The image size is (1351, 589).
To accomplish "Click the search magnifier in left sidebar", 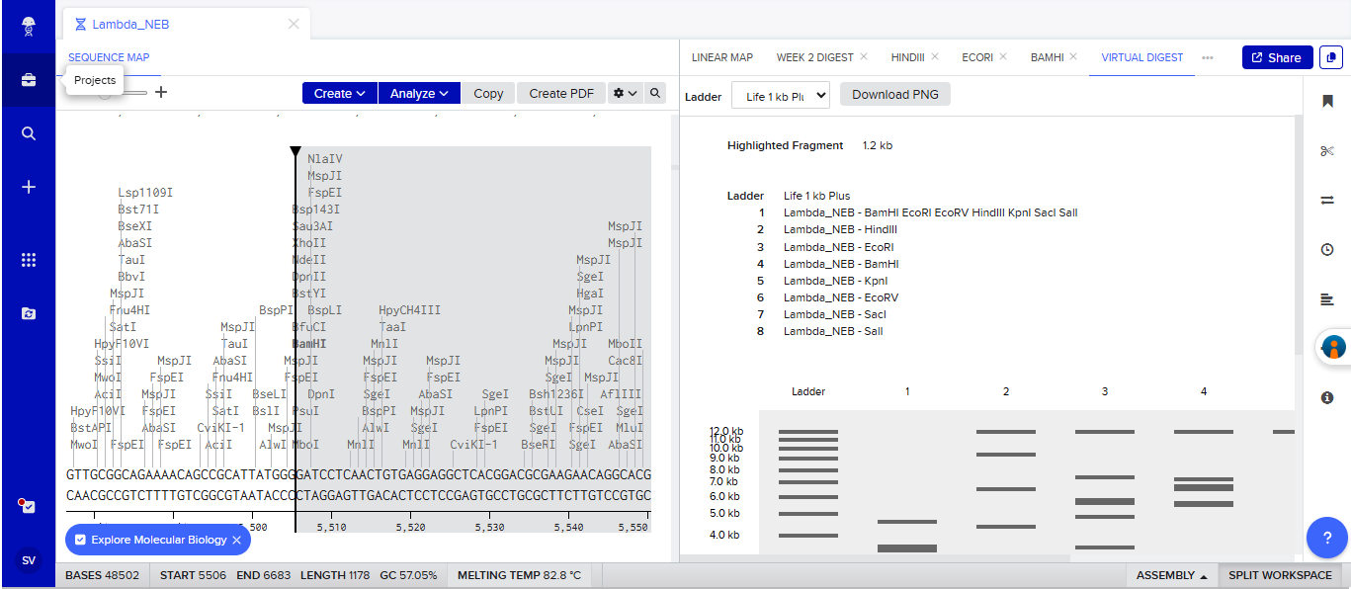I will pos(29,133).
